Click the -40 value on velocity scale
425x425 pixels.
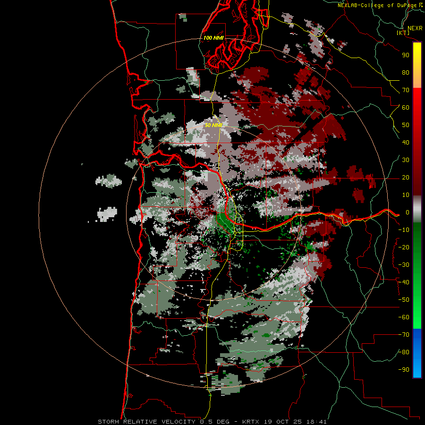click(x=404, y=282)
